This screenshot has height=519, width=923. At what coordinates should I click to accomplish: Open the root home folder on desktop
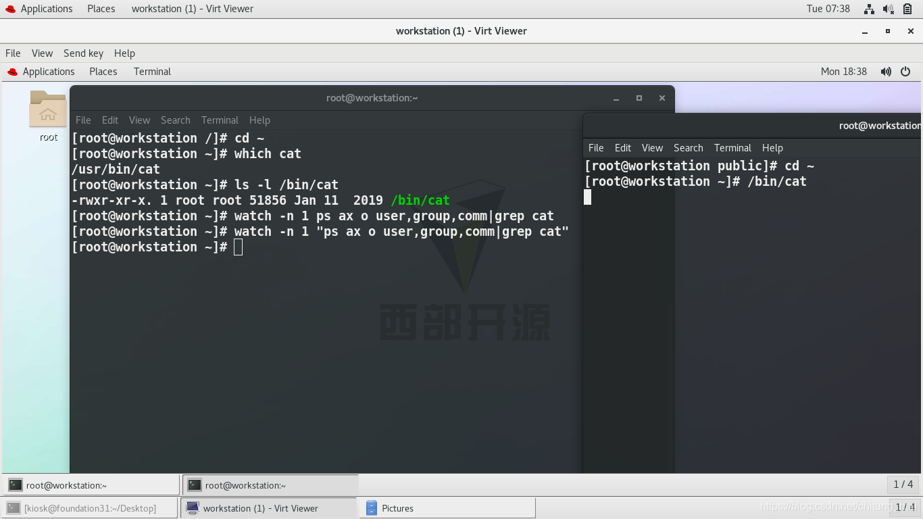point(48,109)
